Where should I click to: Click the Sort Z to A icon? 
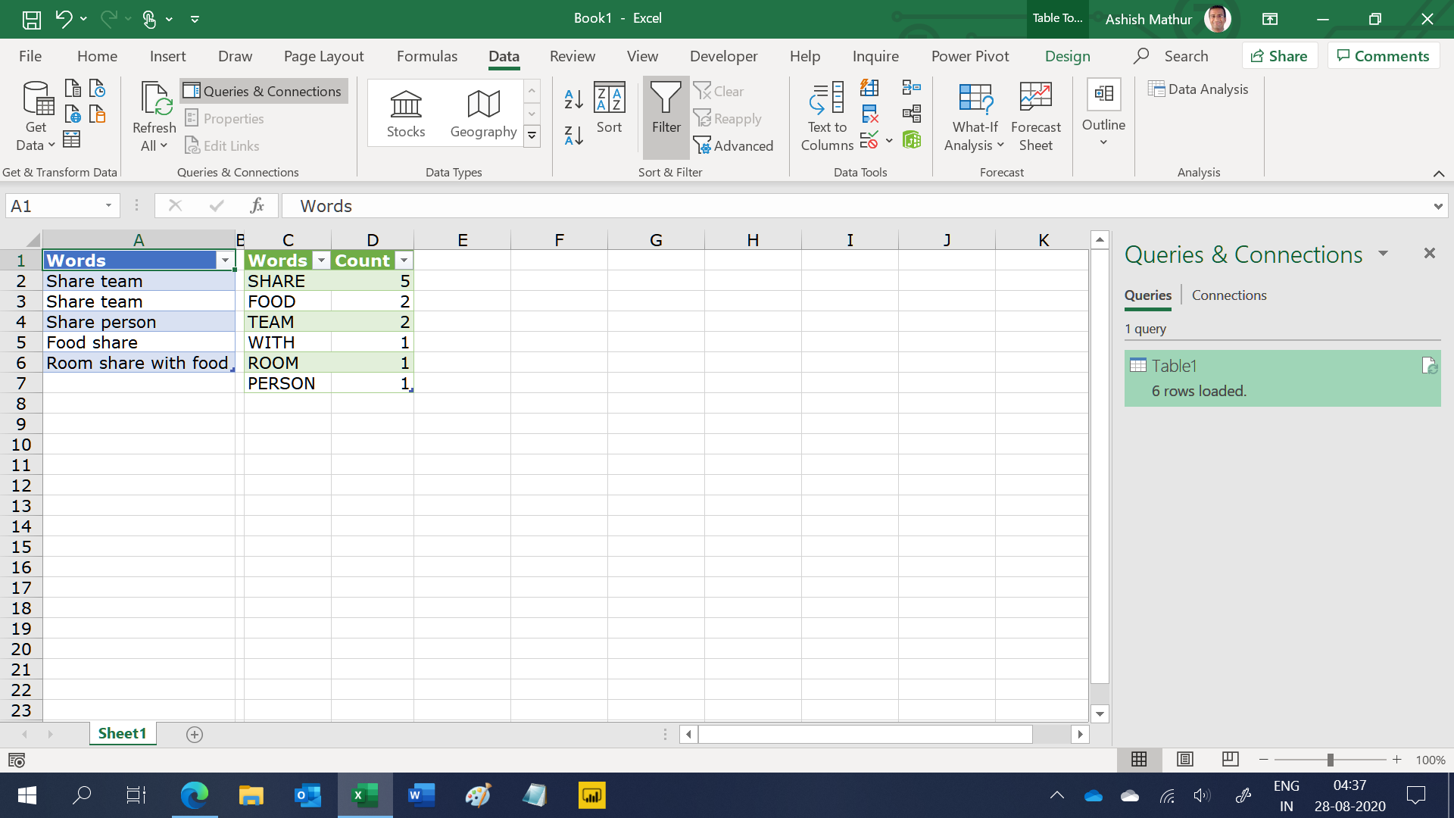pos(573,136)
